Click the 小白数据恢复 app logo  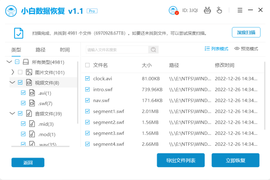[x=12, y=11]
